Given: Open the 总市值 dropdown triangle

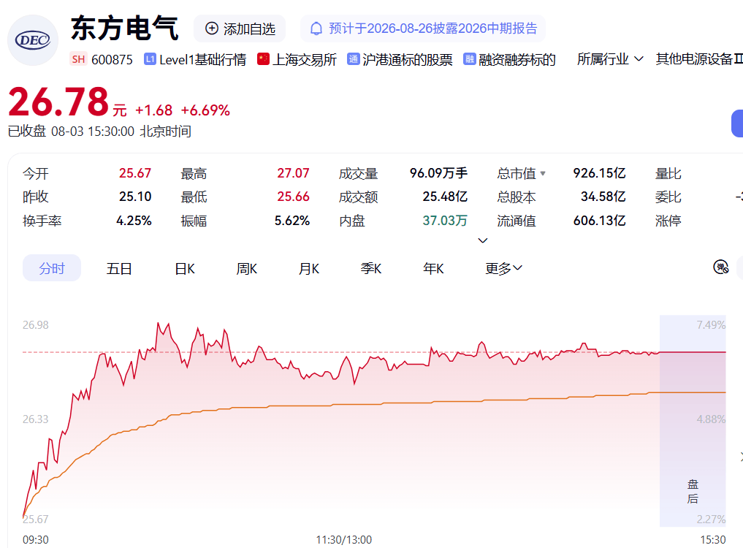Looking at the screenshot, I should (x=543, y=173).
